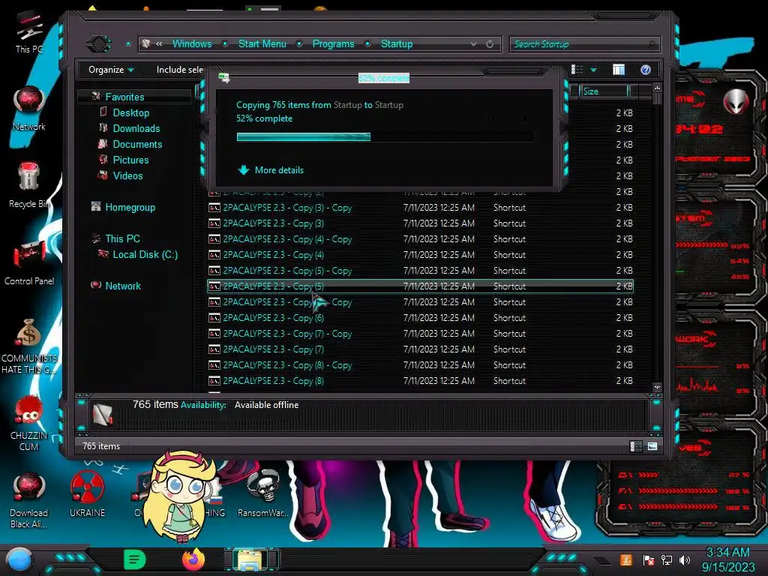This screenshot has width=768, height=576.
Task: Open the network tray icon
Action: pyautogui.click(x=666, y=559)
